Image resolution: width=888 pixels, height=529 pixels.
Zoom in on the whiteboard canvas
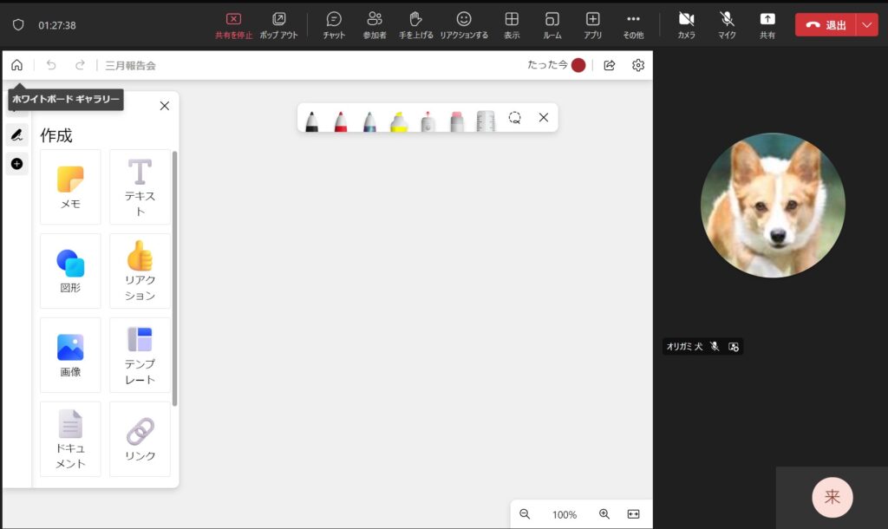tap(604, 514)
